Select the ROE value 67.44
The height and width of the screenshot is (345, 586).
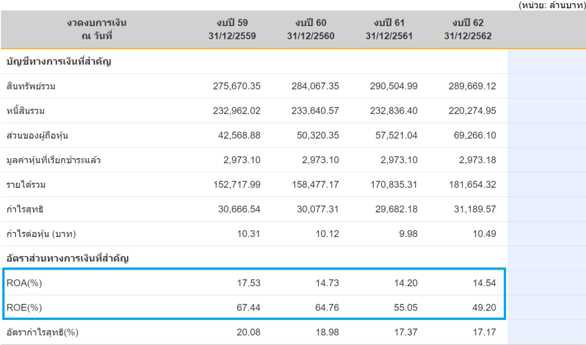click(x=249, y=307)
